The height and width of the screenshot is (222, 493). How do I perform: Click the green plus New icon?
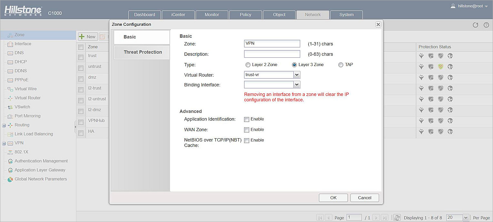coord(82,37)
